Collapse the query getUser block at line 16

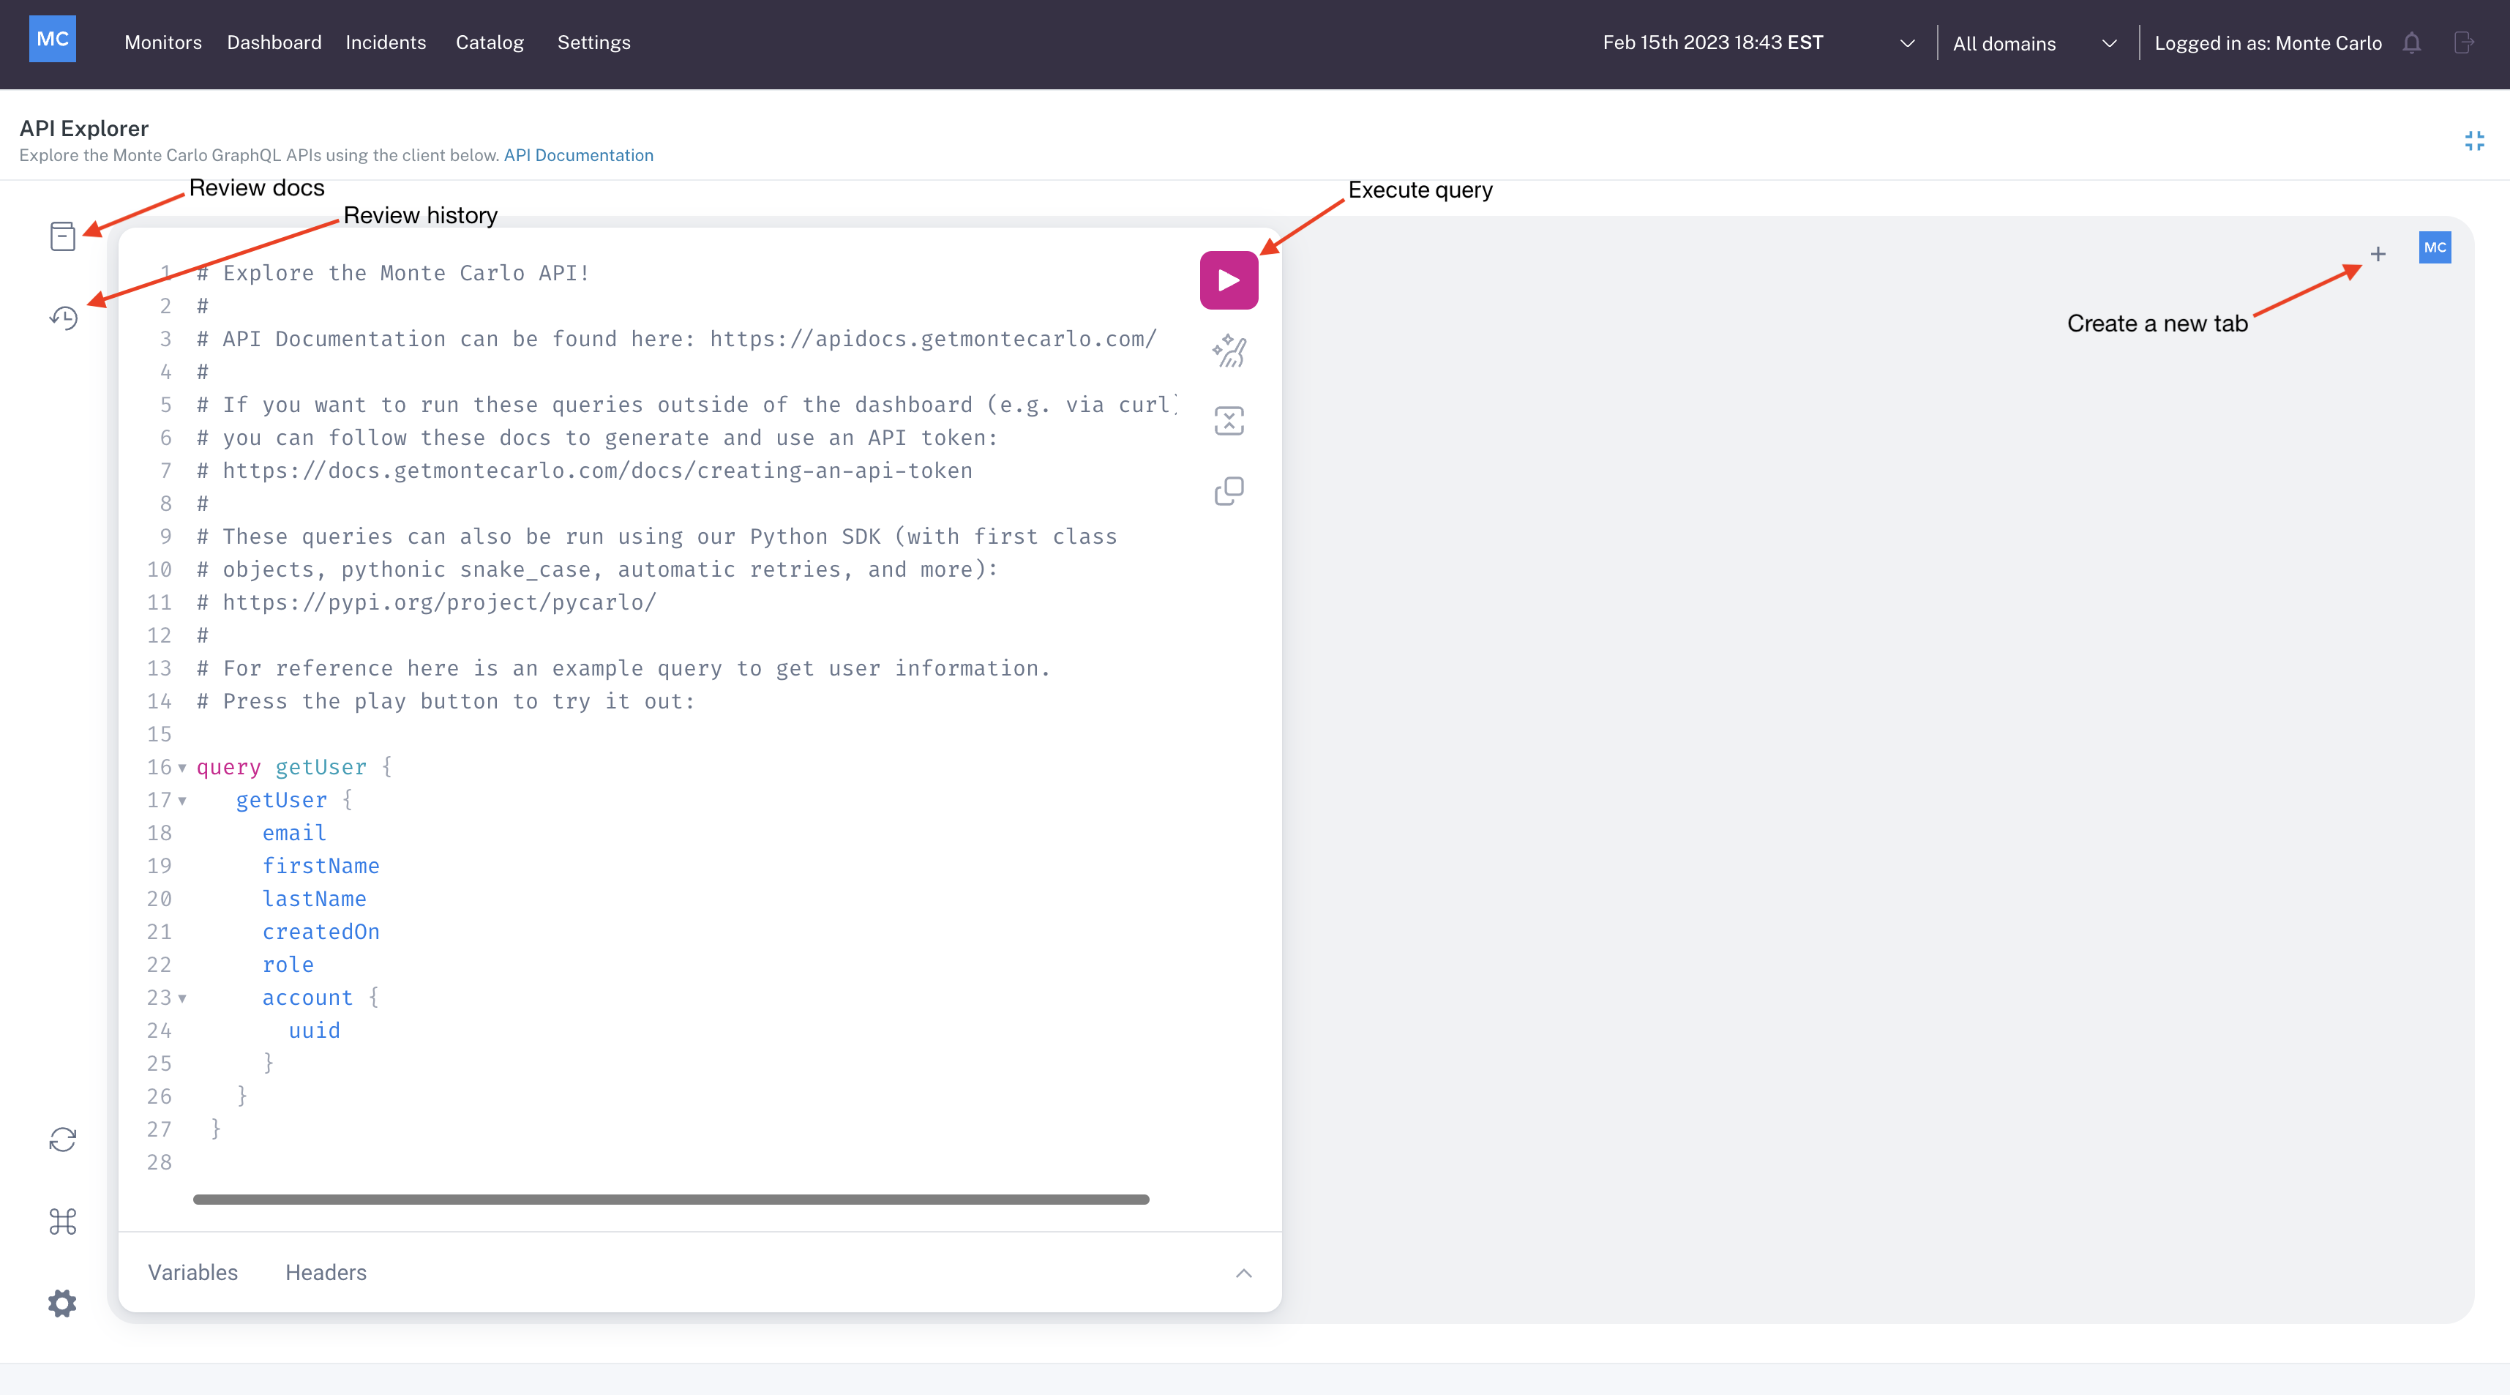(182, 768)
